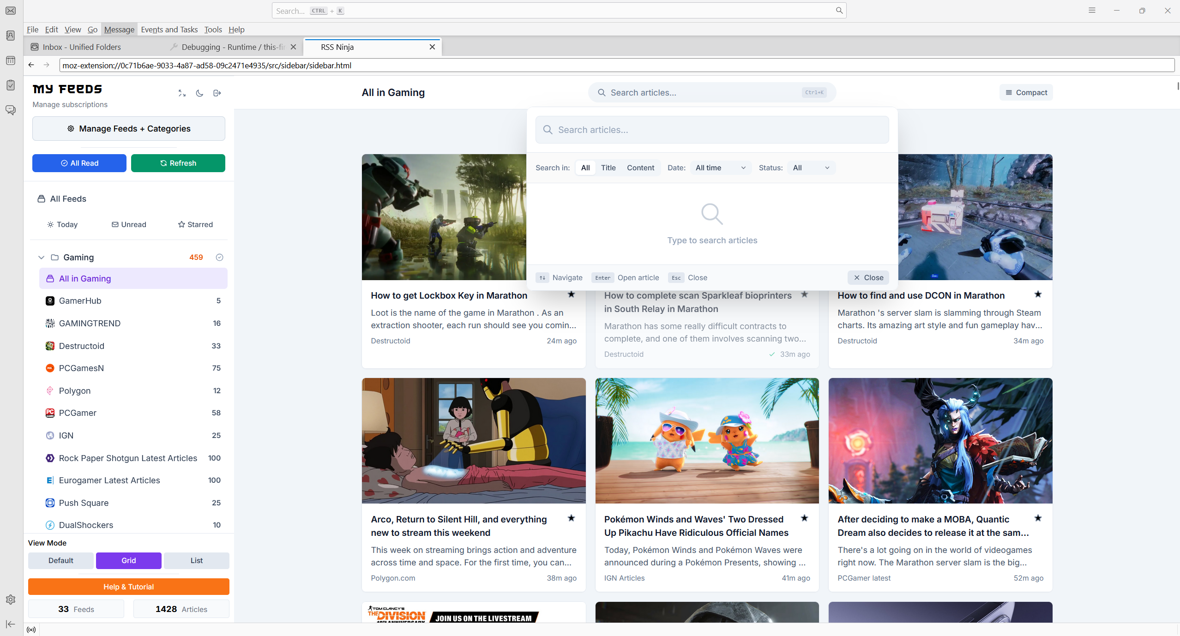Switch view mode to List
Screen dimensions: 1180x636
(x=196, y=560)
